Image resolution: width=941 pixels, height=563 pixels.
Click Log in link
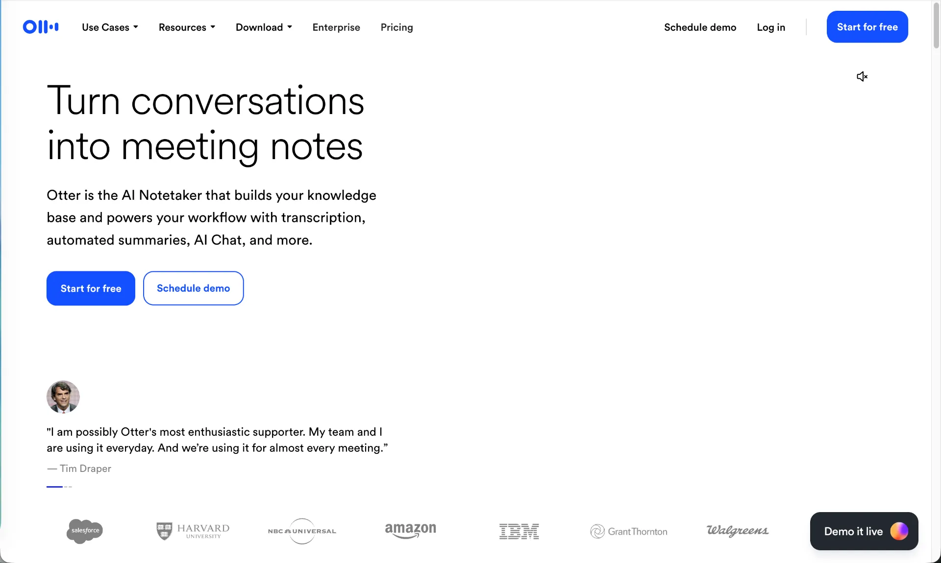(x=770, y=27)
